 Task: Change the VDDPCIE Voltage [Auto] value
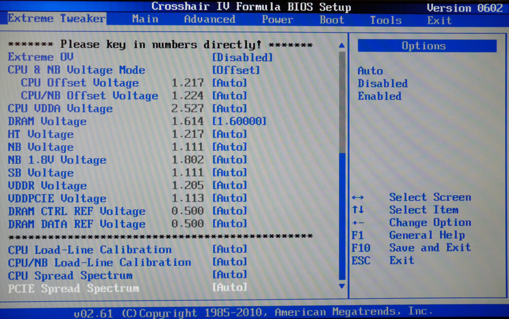point(229,198)
